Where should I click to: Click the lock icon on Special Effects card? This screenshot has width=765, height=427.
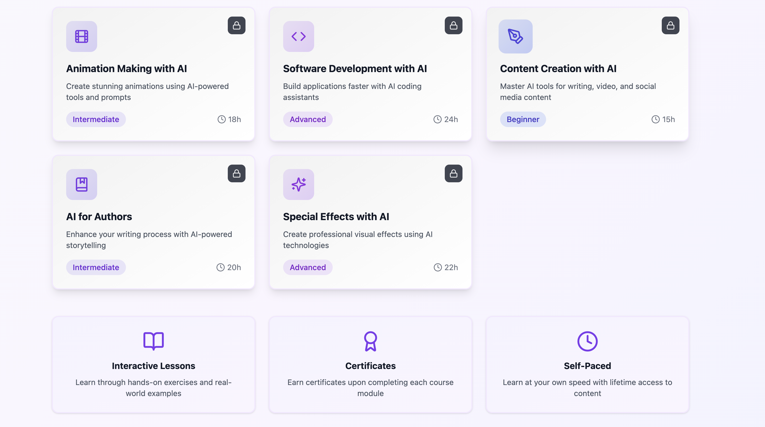click(453, 173)
